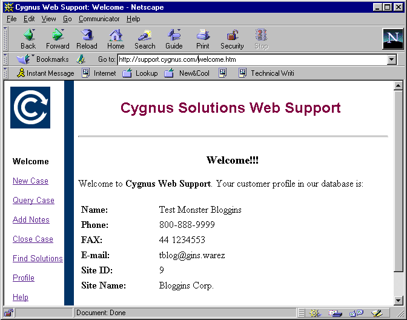Go to the Home page icon
Image resolution: width=407 pixels, height=320 pixels.
pyautogui.click(x=116, y=39)
